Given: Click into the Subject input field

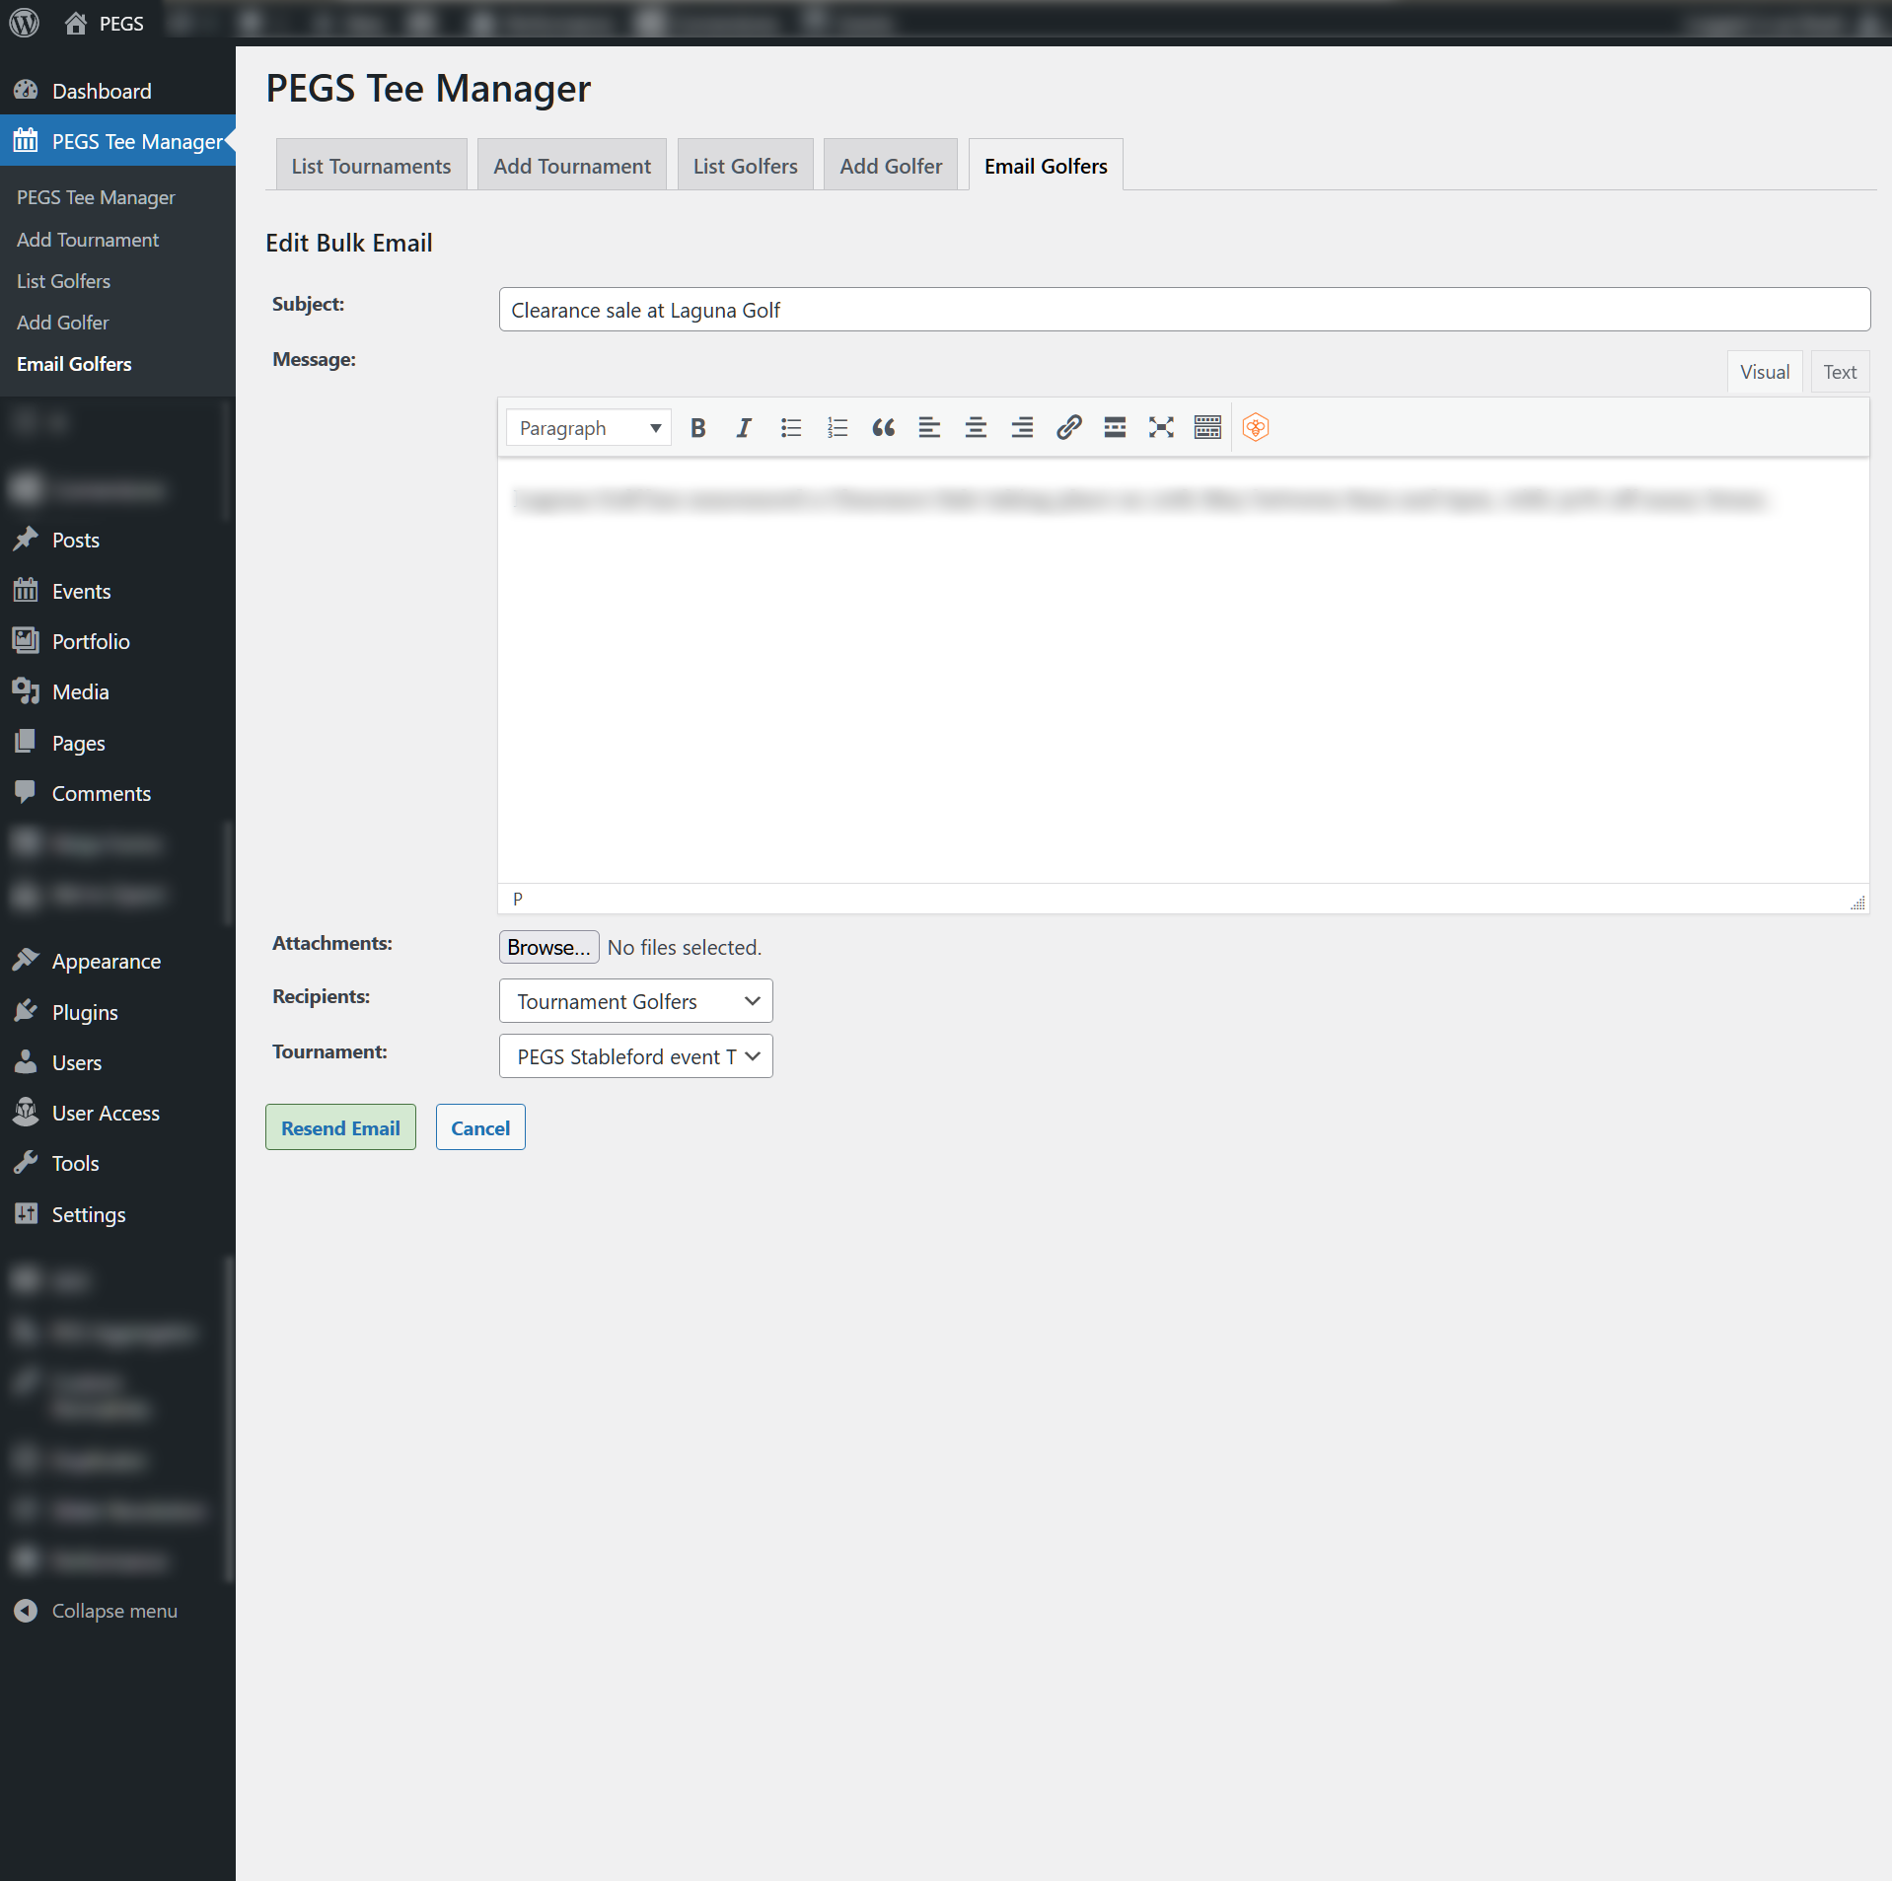Looking at the screenshot, I should tap(1184, 310).
